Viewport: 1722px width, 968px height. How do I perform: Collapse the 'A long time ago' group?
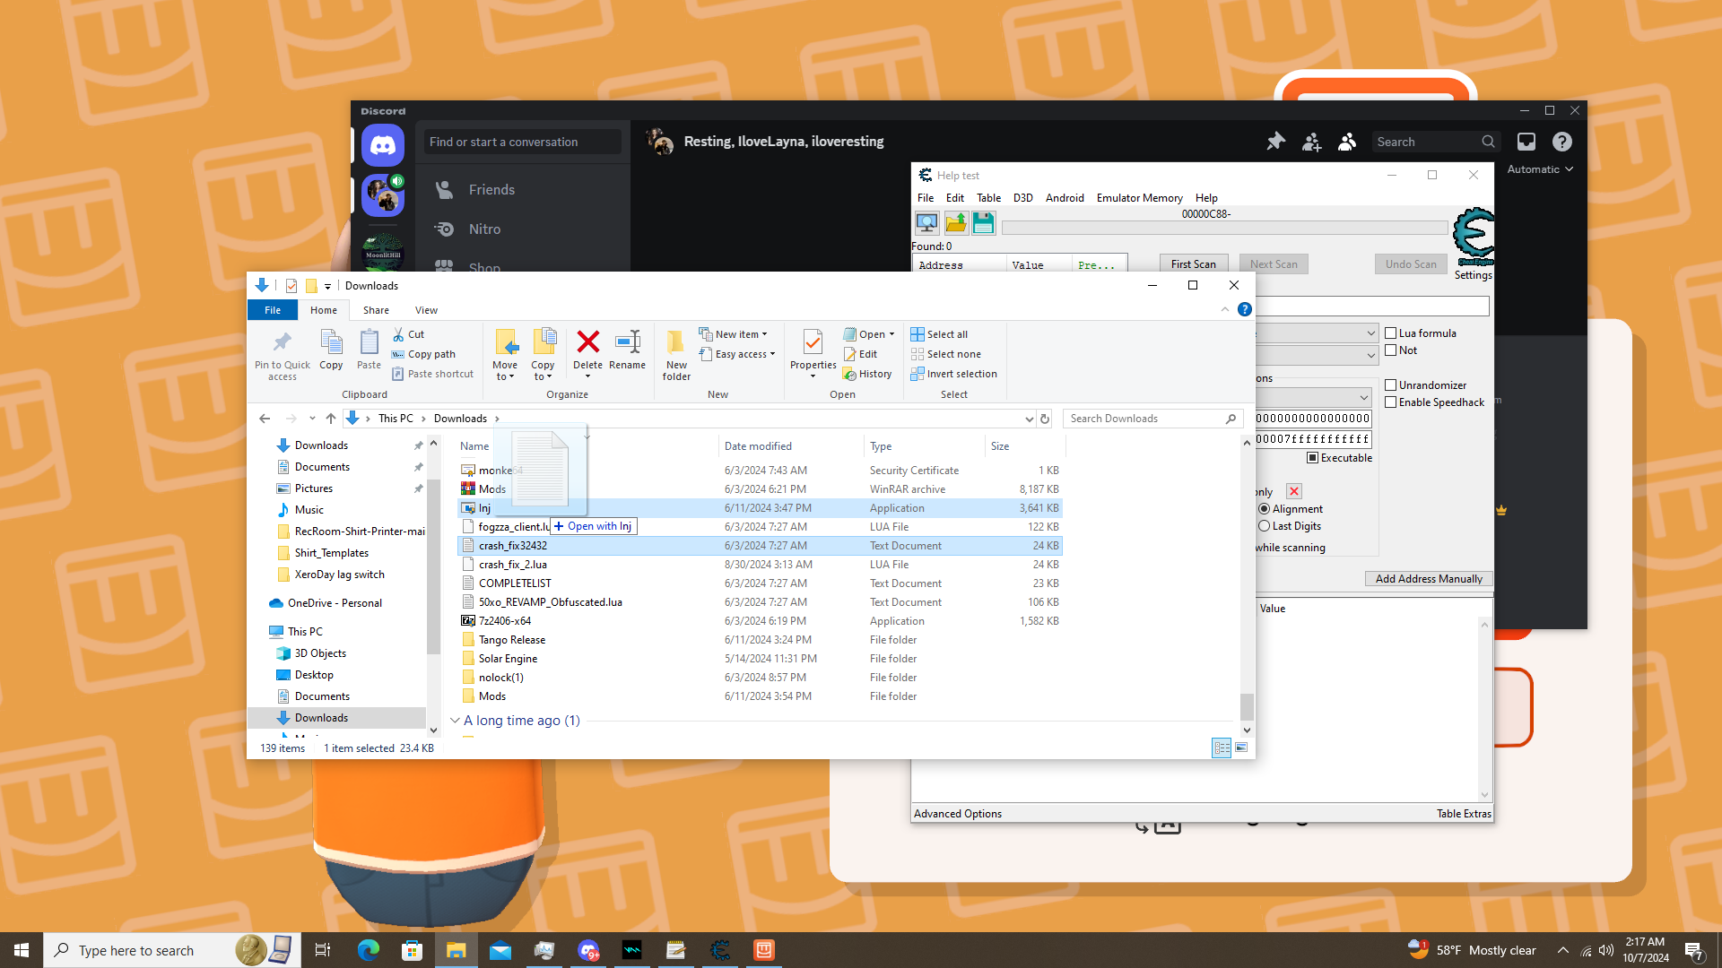pyautogui.click(x=455, y=721)
